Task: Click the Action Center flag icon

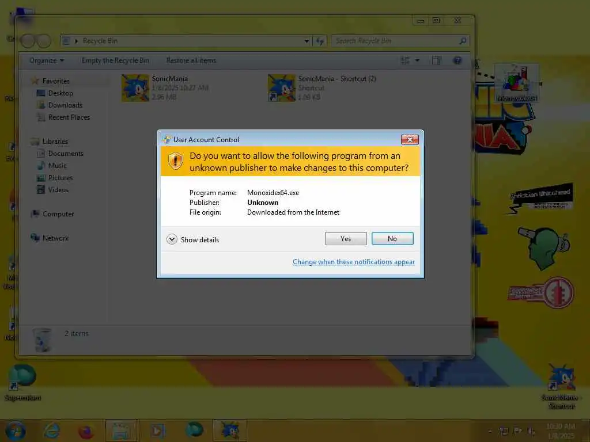Action: click(518, 431)
